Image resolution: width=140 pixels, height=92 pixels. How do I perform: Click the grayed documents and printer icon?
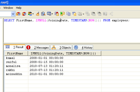(80, 14)
